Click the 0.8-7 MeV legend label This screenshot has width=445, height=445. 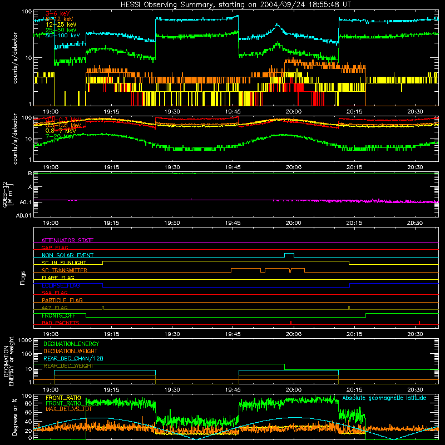click(61, 131)
